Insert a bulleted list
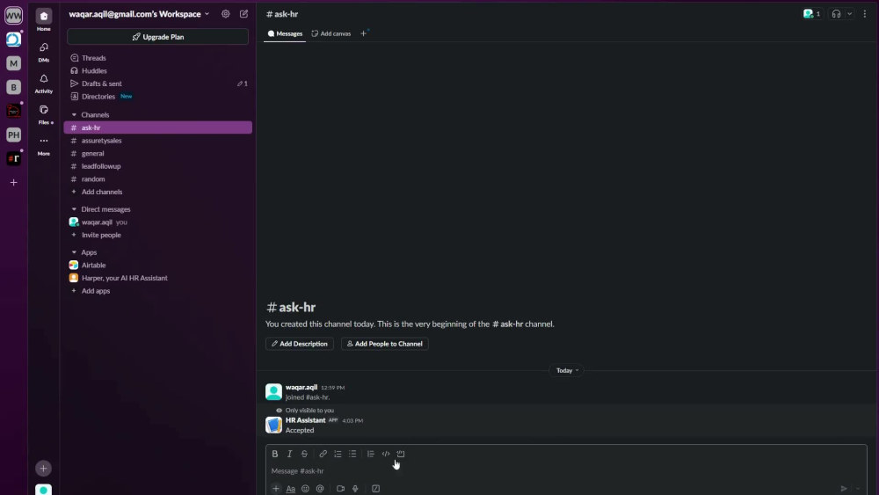 click(352, 454)
